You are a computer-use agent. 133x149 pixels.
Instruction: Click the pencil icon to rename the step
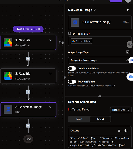[x=95, y=10]
